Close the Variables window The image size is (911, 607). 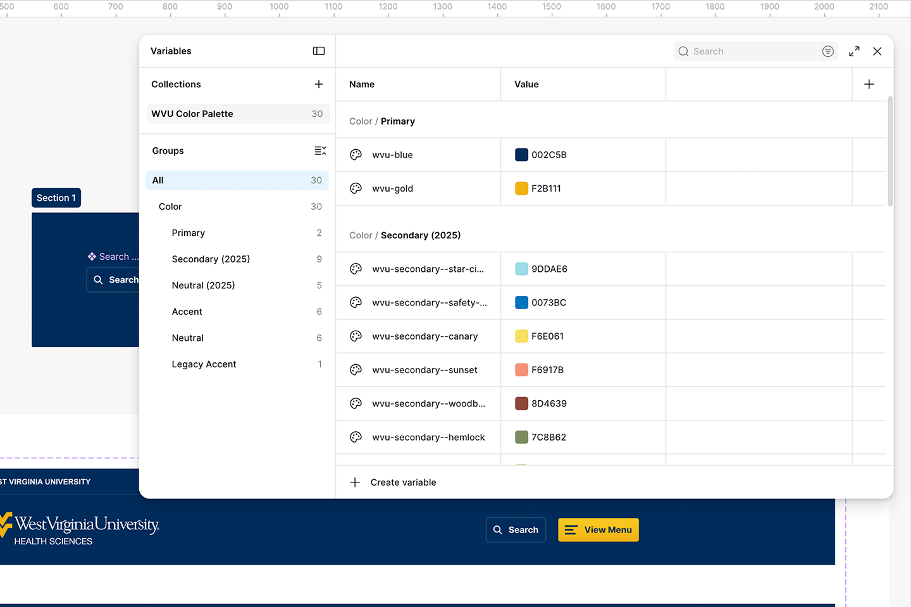point(877,51)
